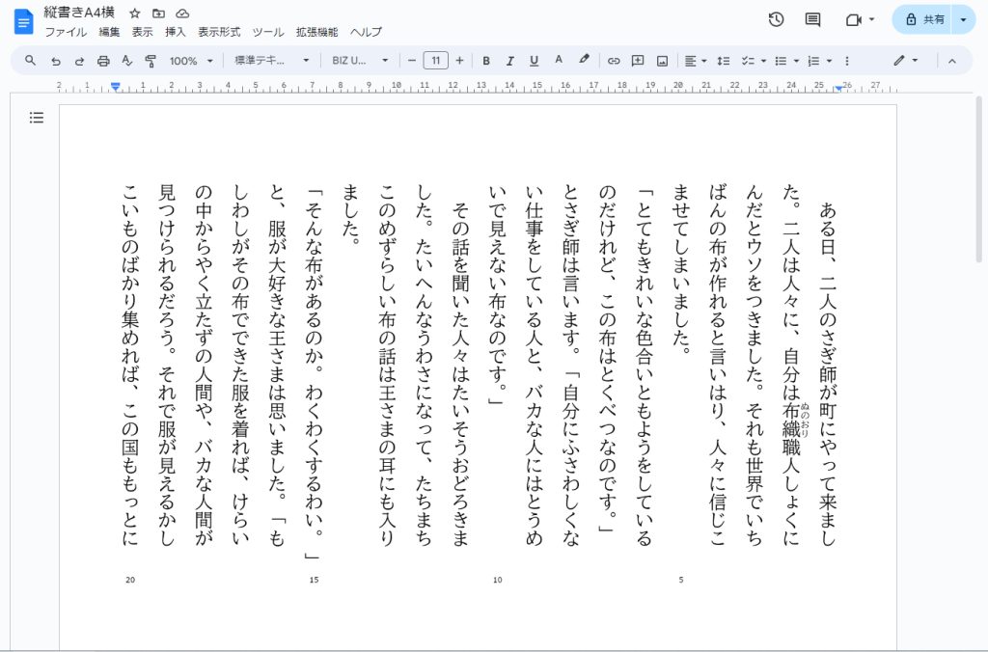The height and width of the screenshot is (652, 988).
Task: Toggle underline formatting
Action: (534, 61)
